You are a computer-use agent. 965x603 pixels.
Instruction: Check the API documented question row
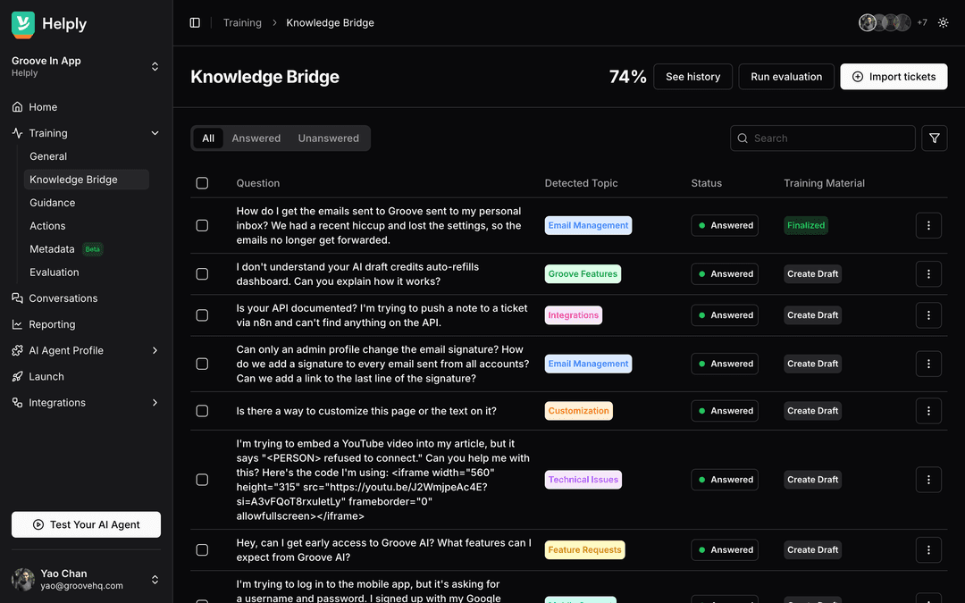(202, 315)
